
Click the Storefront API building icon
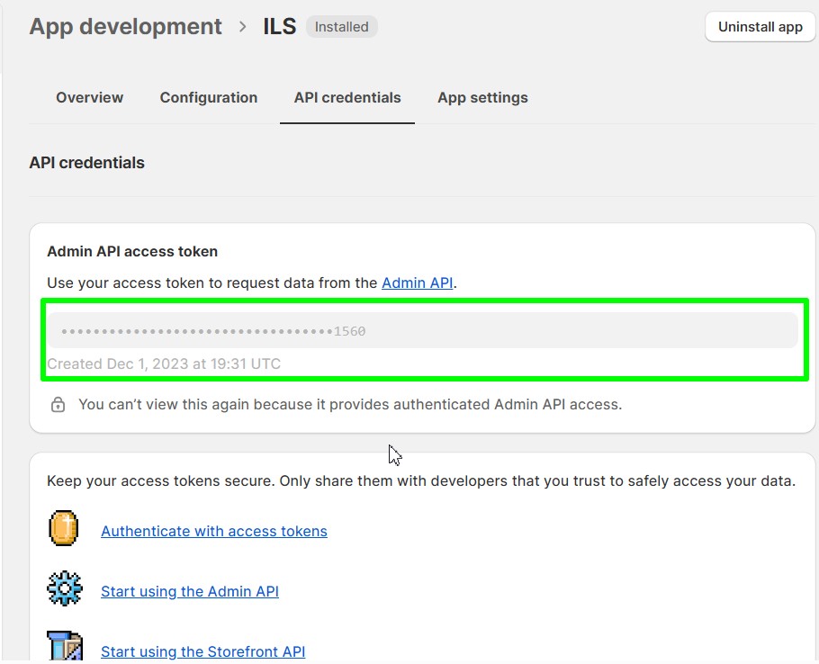[64, 648]
